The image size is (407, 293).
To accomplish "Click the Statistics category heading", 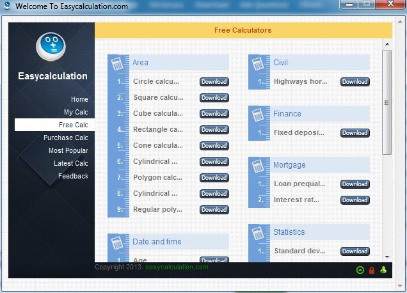I will coord(289,232).
